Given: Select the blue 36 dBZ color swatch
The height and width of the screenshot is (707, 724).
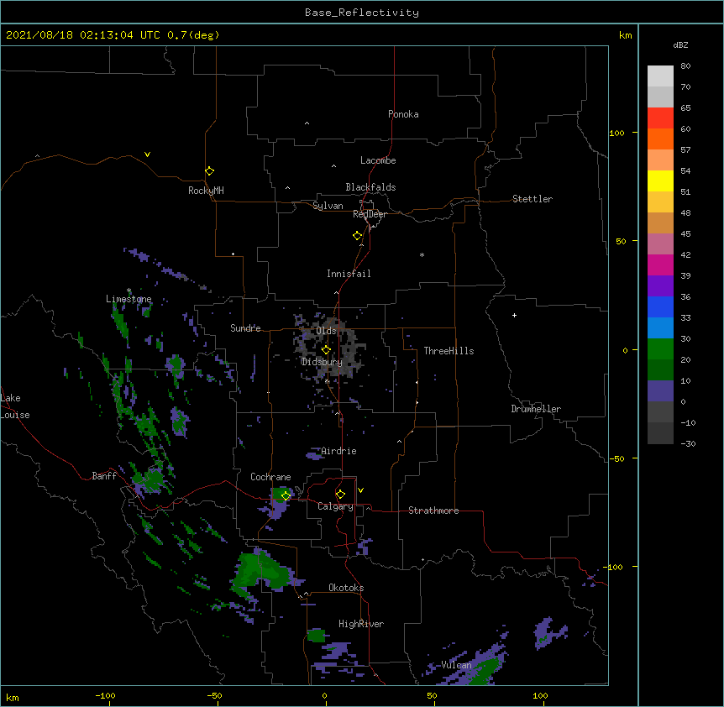Looking at the screenshot, I should click(660, 306).
